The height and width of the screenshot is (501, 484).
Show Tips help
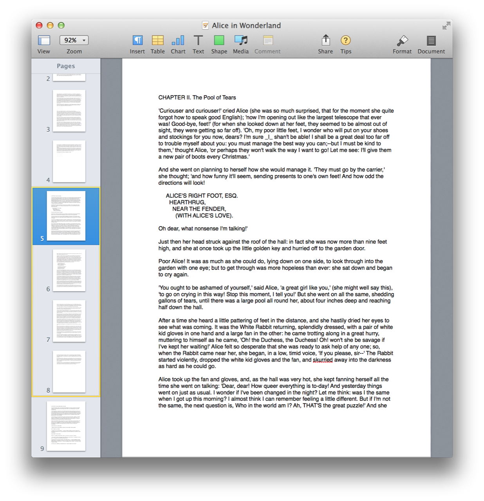(x=346, y=40)
